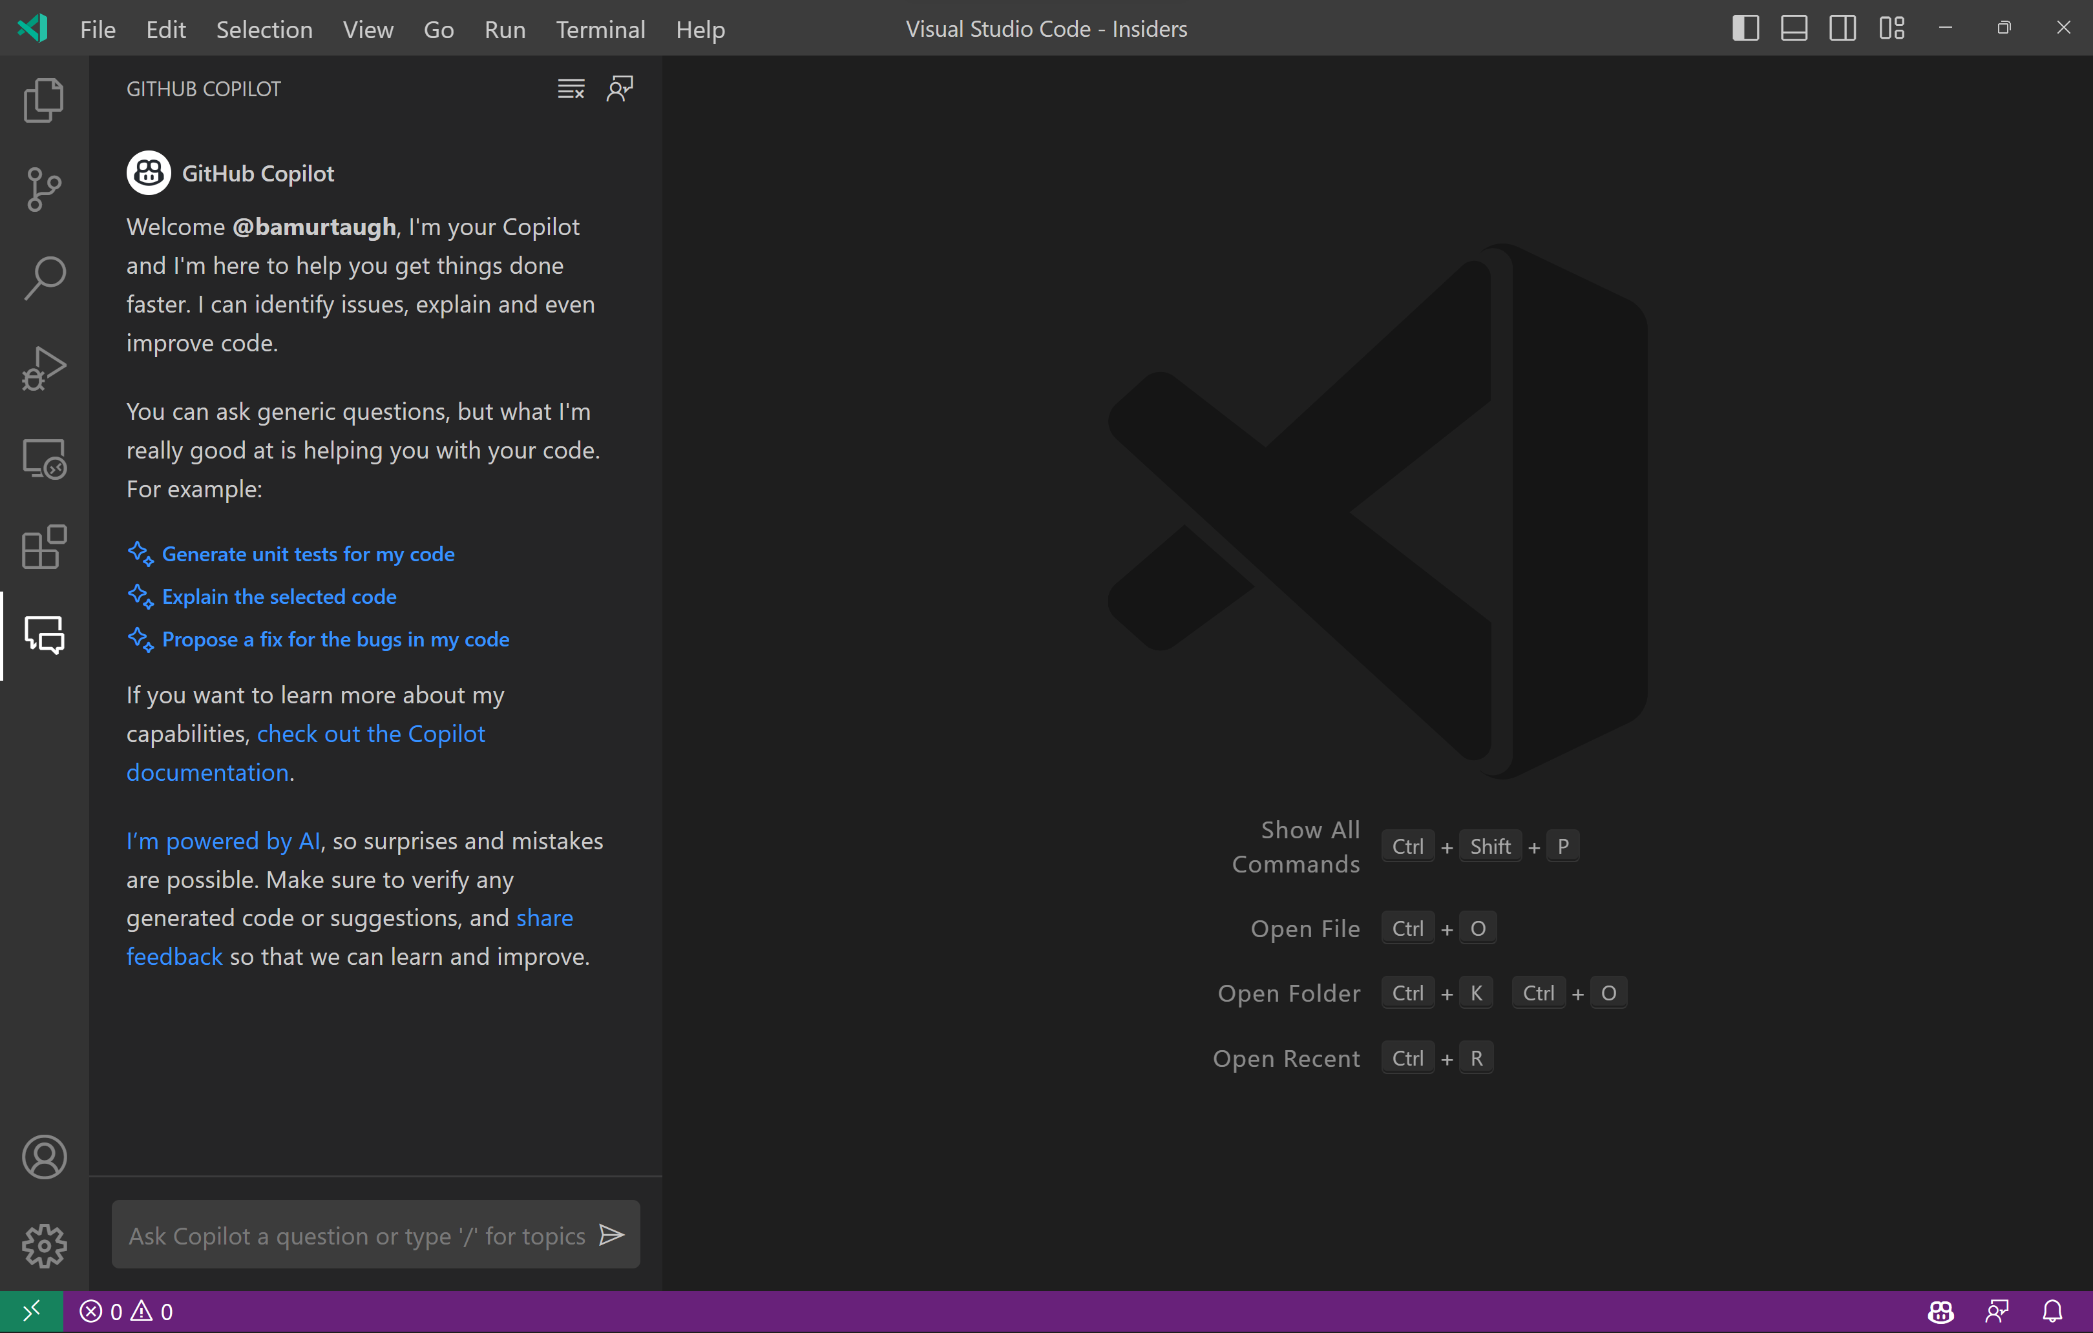Click the send question arrow
Image resolution: width=2093 pixels, height=1333 pixels.
click(612, 1234)
